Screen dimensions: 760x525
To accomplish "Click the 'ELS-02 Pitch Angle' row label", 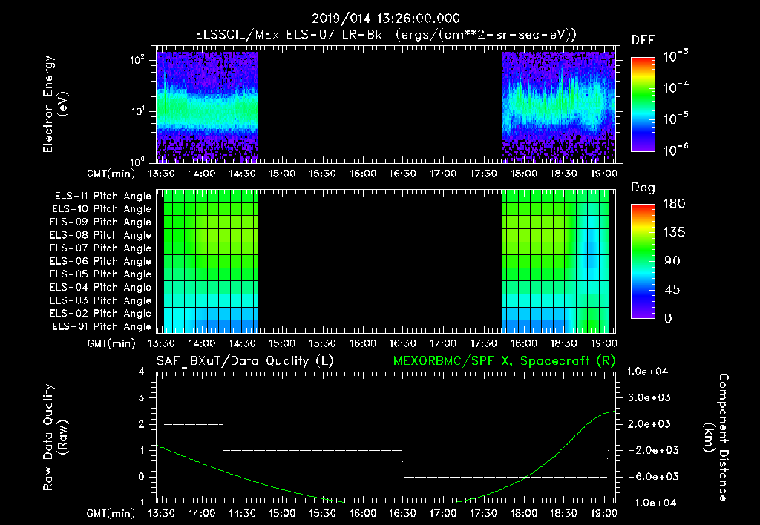I will 101,314.
